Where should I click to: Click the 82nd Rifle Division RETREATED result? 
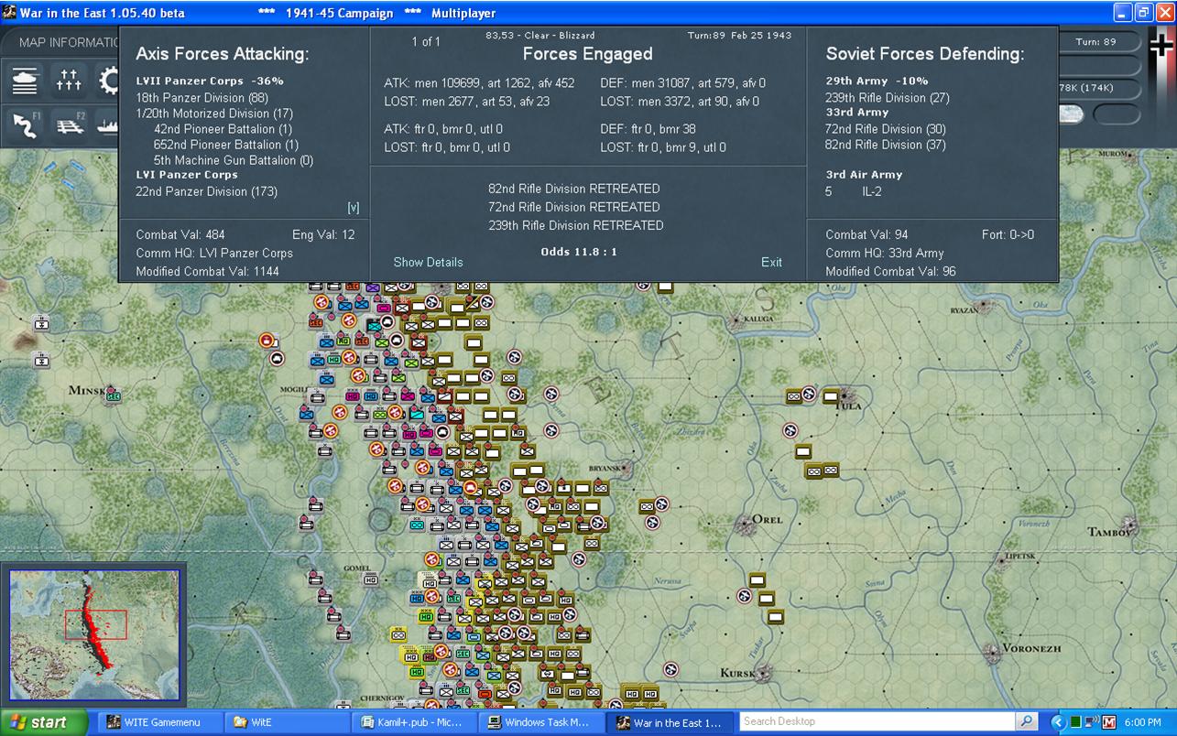(574, 189)
